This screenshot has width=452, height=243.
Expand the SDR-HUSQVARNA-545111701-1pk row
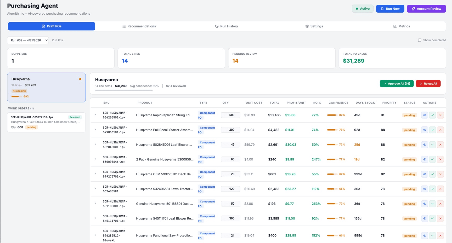click(x=95, y=218)
